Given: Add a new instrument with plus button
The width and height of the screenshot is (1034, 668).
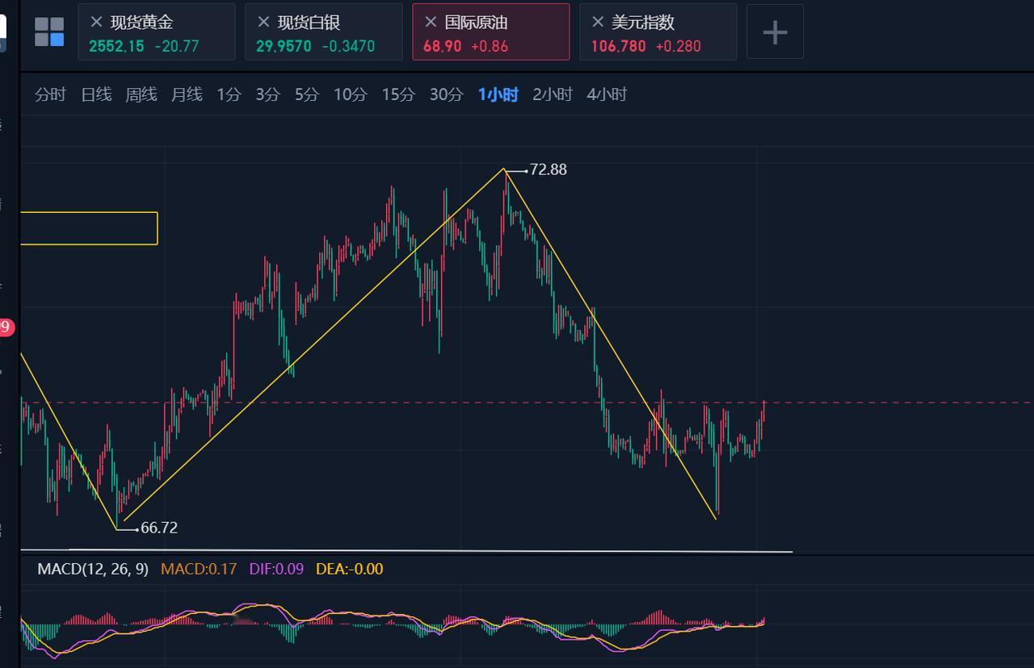Looking at the screenshot, I should coord(775,31).
